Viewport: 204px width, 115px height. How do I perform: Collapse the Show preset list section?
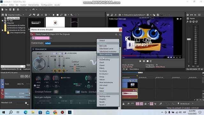click(x=33, y=49)
